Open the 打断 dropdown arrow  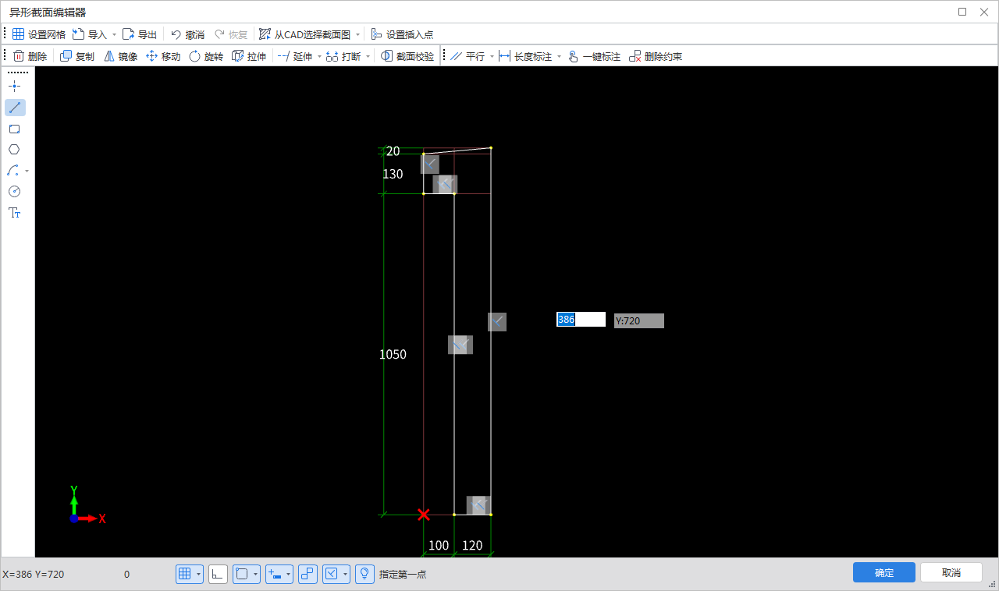tap(368, 56)
